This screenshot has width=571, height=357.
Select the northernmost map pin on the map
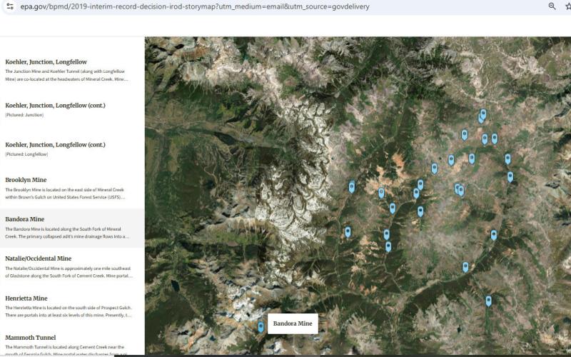tap(483, 114)
